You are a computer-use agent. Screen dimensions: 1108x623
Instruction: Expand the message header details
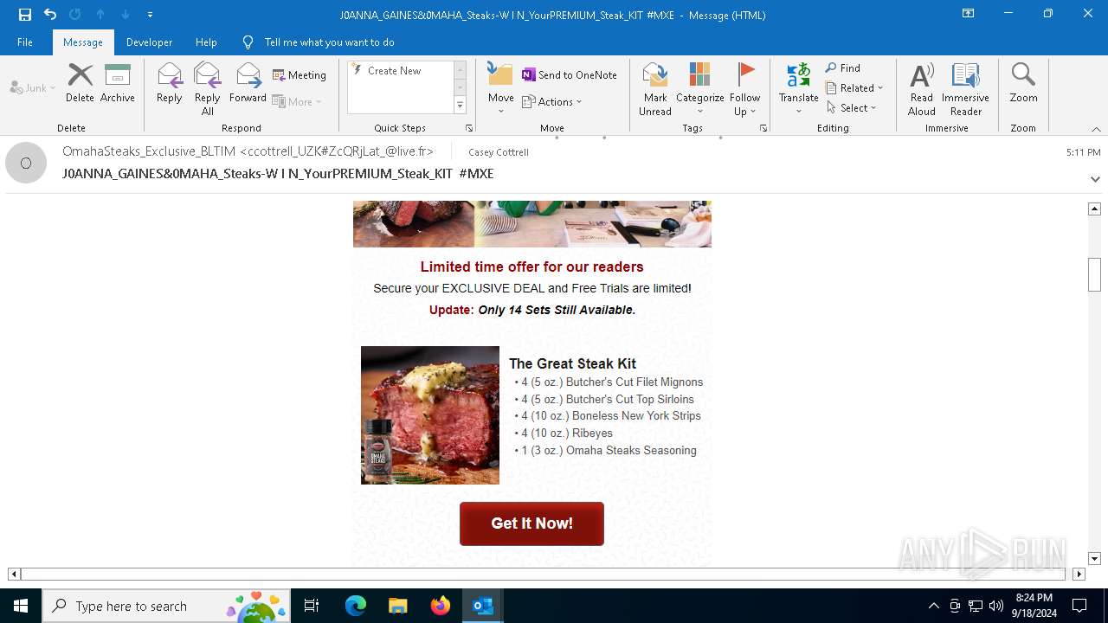(1095, 179)
